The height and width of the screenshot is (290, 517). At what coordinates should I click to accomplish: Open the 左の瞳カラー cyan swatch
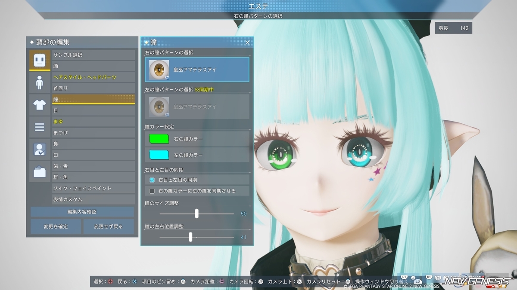tap(159, 155)
